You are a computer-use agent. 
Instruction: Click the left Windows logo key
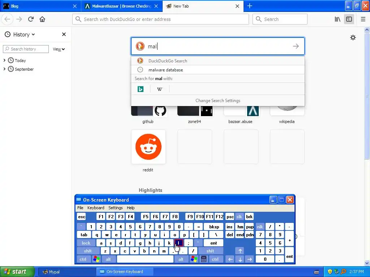(96, 259)
